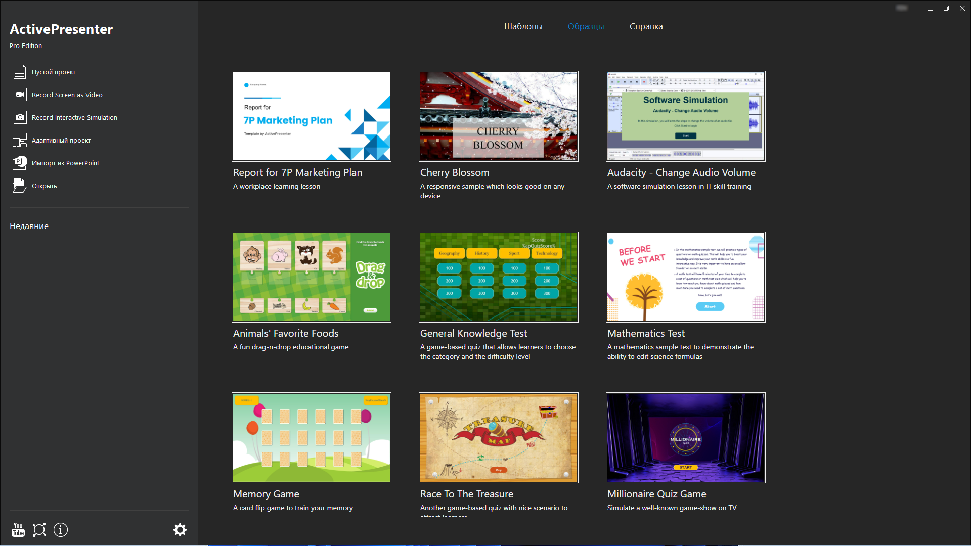
Task: Open the YouTube icon at bottom left
Action: pos(18,530)
